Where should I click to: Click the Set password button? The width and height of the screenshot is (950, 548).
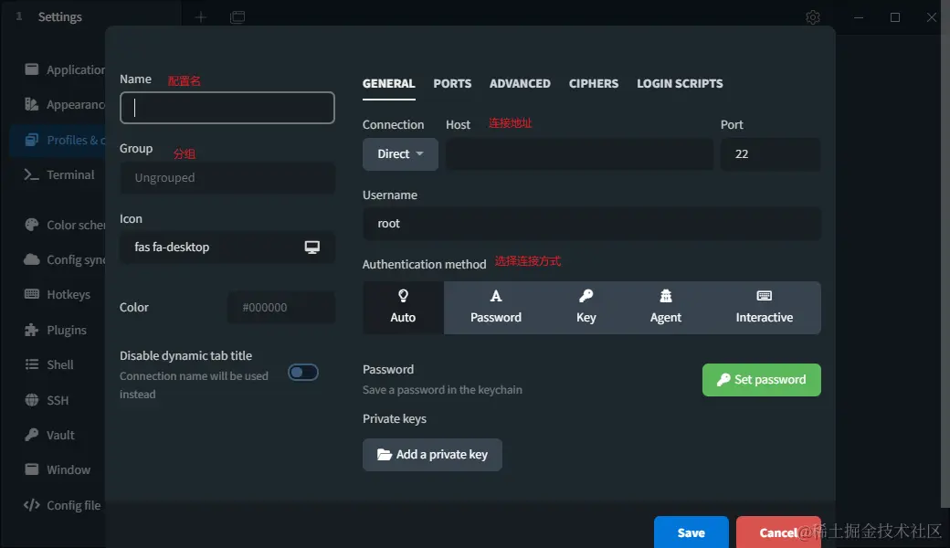click(x=762, y=380)
